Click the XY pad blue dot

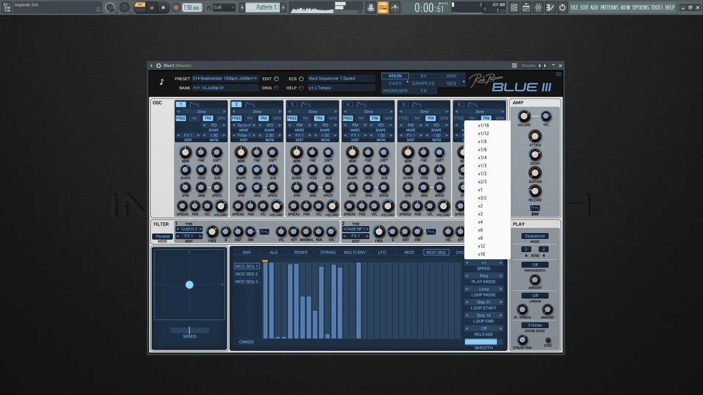(189, 285)
